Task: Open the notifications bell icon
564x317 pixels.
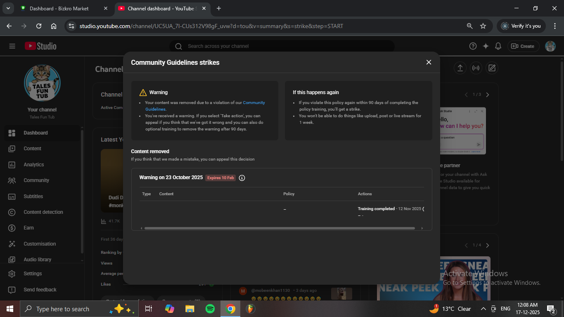Action: 498,46
